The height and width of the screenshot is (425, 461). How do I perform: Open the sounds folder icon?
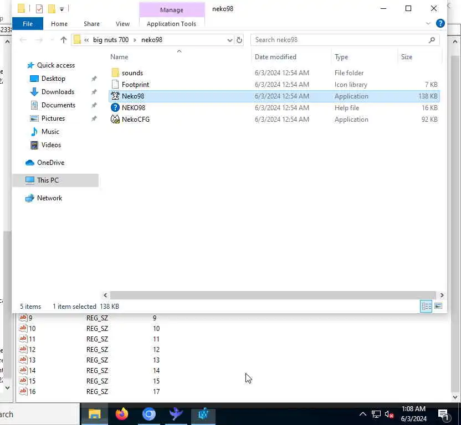tap(115, 73)
